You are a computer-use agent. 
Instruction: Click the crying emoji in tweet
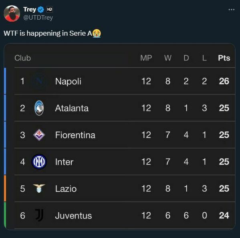97,33
